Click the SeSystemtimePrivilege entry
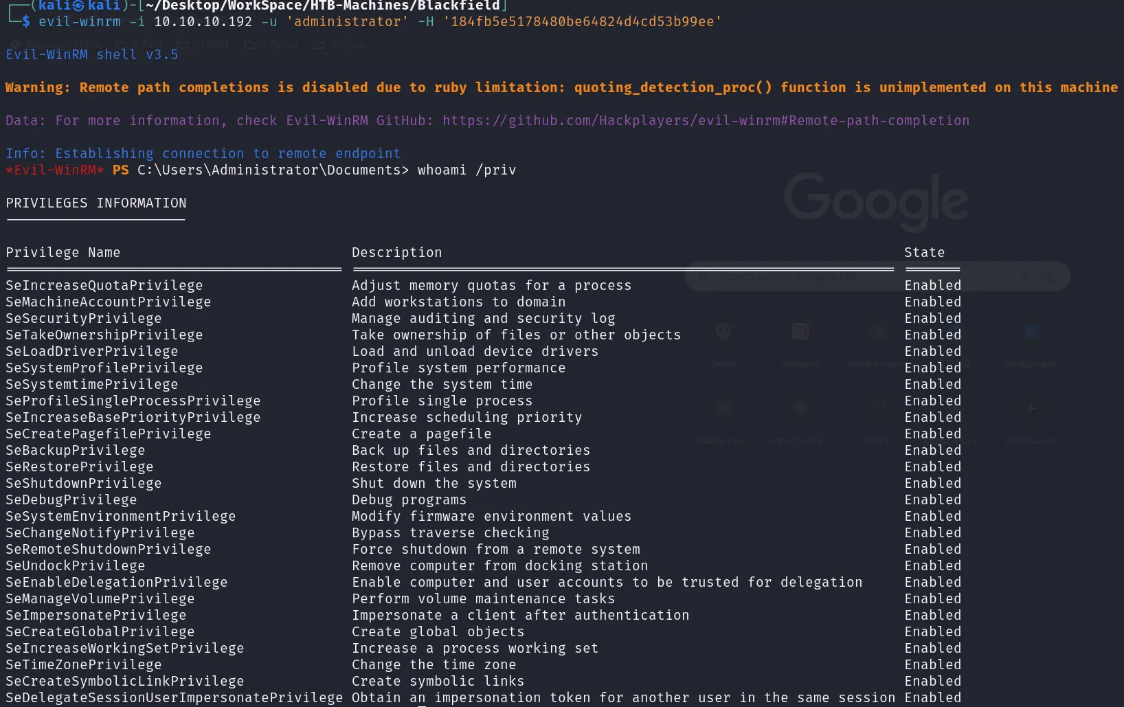The image size is (1124, 707). point(92,385)
